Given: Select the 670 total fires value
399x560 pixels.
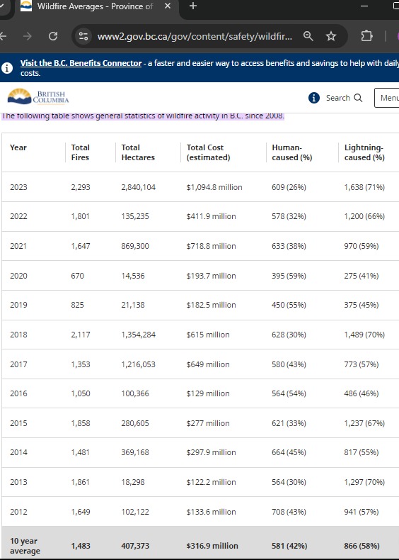Looking at the screenshot, I should tap(77, 276).
